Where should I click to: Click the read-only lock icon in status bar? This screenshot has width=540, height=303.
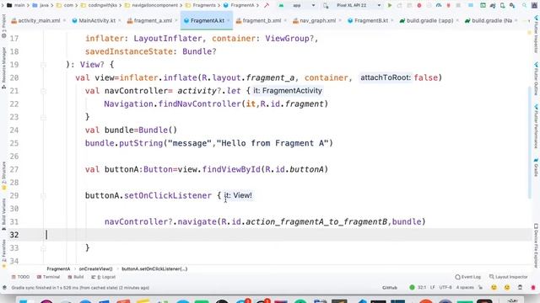(480, 287)
